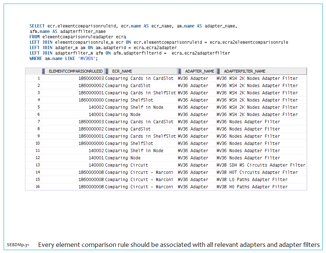Click the 'MV38 HOT Circuits Adapter Filter' cell
Screen dimensions: 326x253
[257, 172]
